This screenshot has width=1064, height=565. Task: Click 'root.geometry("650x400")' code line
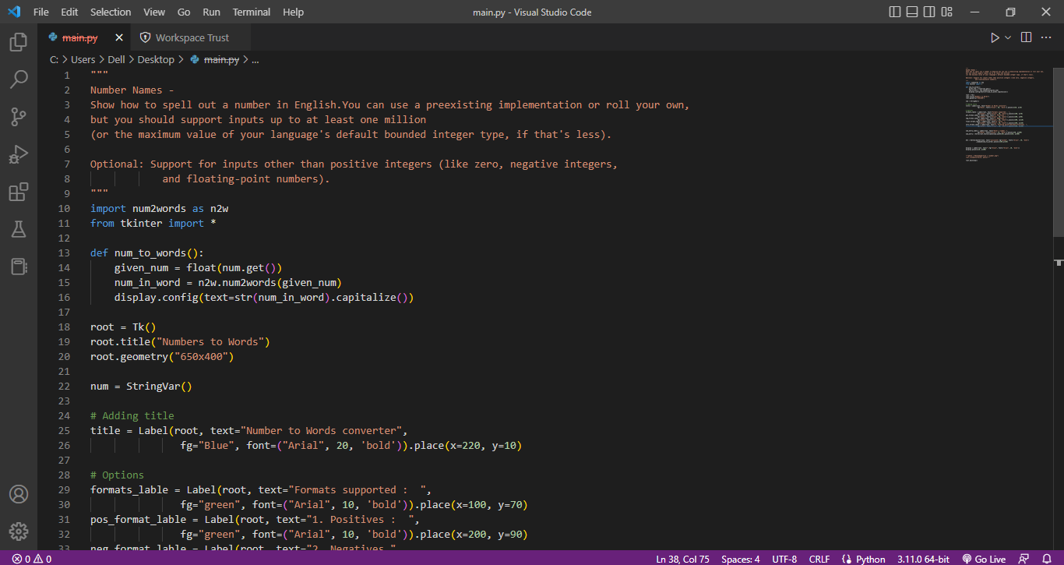(162, 357)
